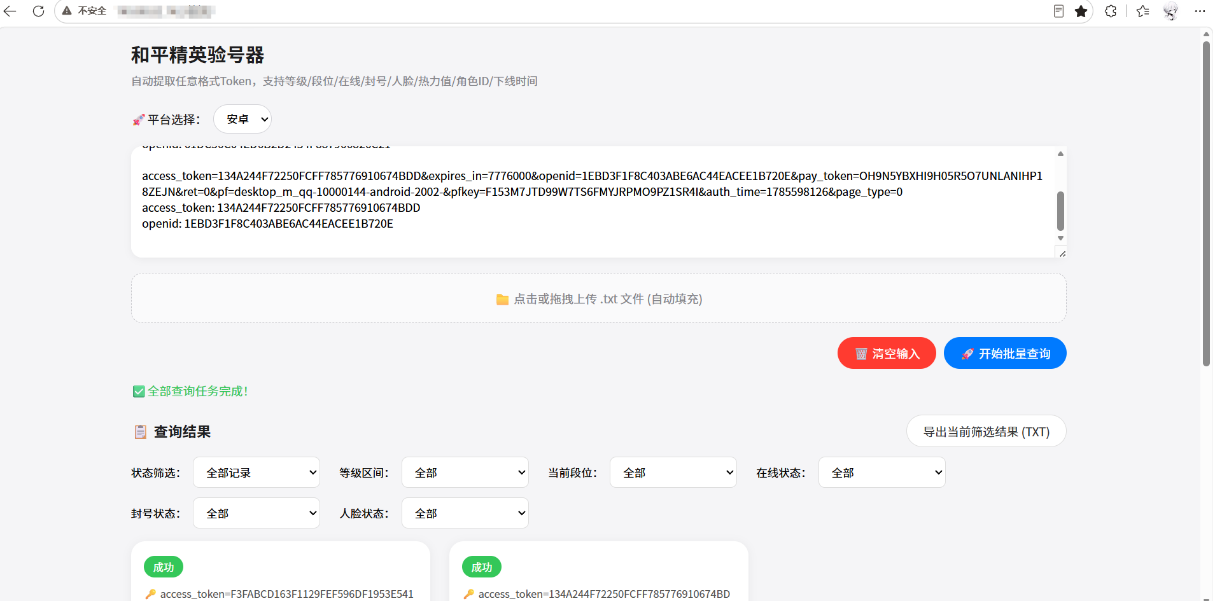1215x601 pixels.
Task: Click the 和平精英验号器 page title
Action: [x=198, y=55]
